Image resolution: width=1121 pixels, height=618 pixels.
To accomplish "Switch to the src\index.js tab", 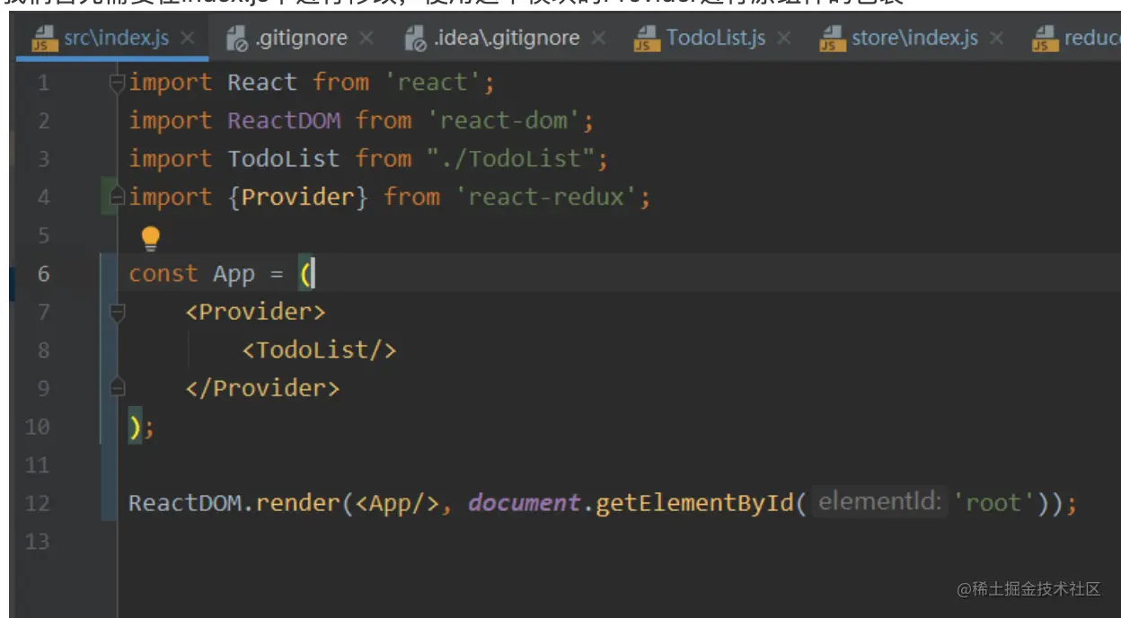I will click(x=111, y=39).
